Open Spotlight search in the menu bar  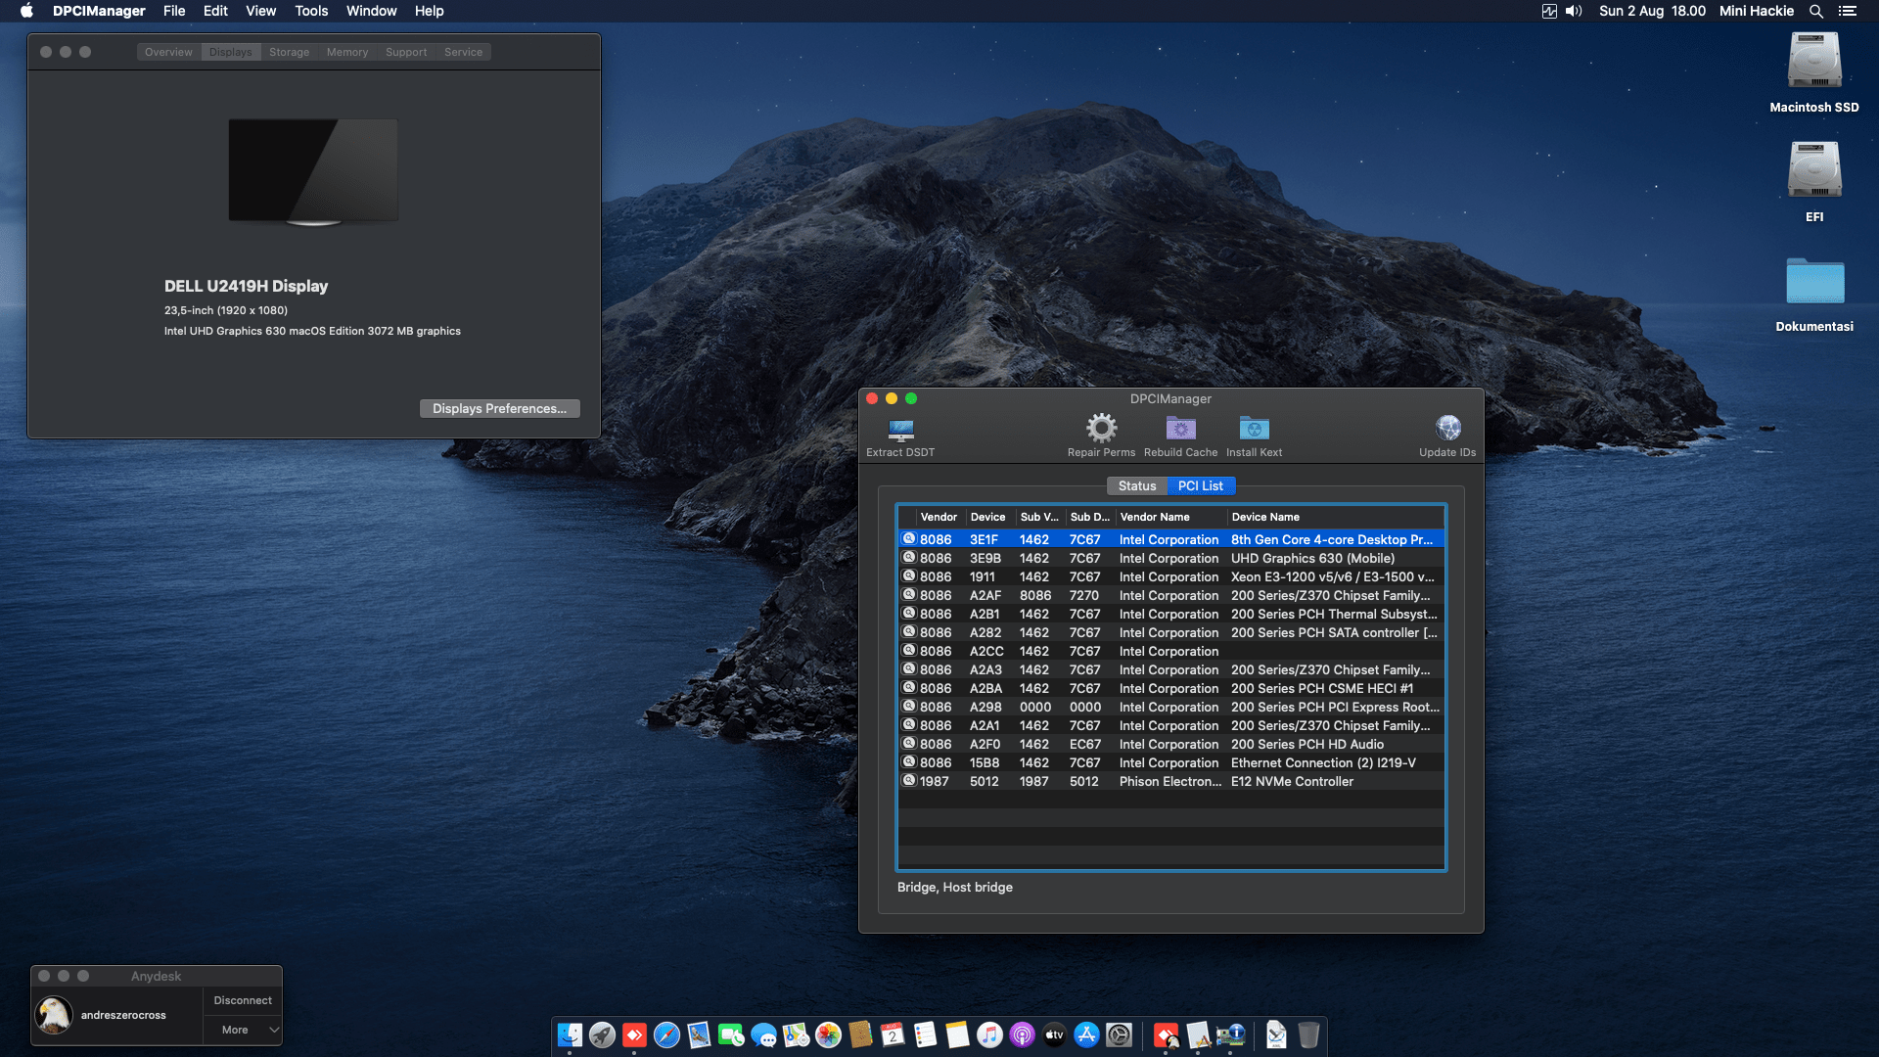(1815, 11)
